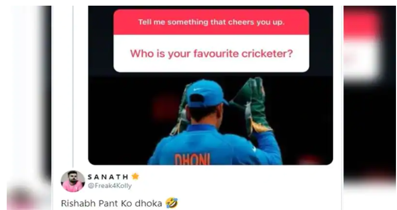This screenshot has width=397, height=210.
Task: Click the orange DHONI name on the jersey
Action: (193, 159)
